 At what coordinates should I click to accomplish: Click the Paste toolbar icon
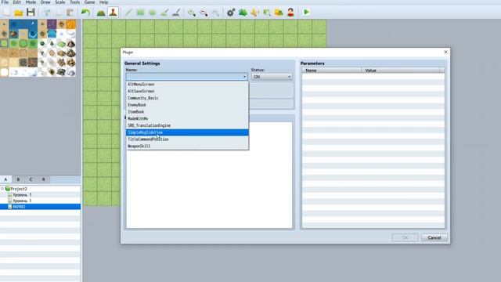(x=70, y=13)
